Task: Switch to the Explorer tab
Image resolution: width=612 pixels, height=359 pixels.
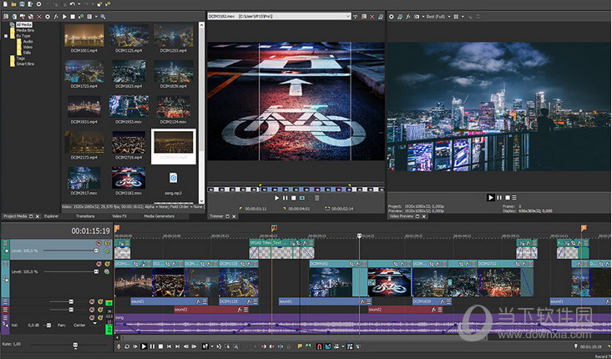Action: (x=51, y=216)
